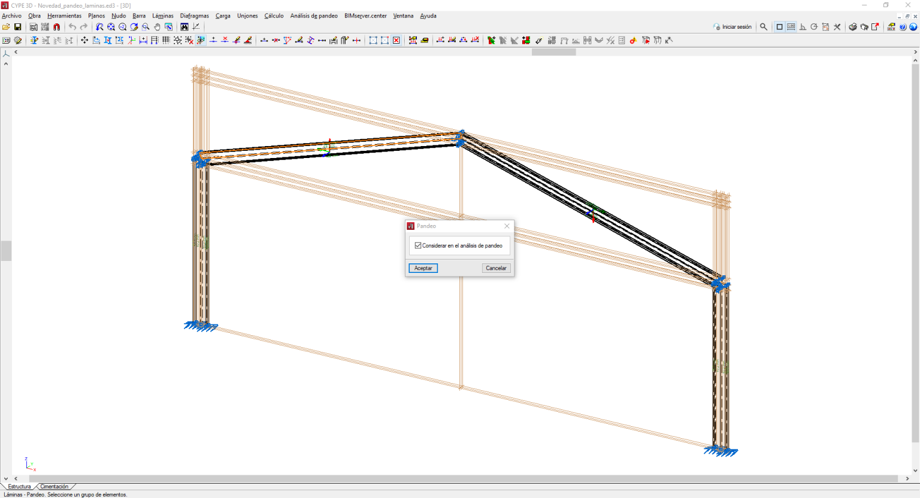This screenshot has width=920, height=498.
Task: Uncheck 'Considerar en el análisis de pandeo'
Action: click(418, 245)
